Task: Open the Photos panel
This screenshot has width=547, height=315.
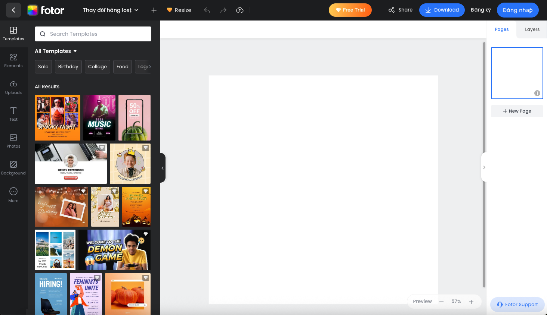Action: pyautogui.click(x=13, y=141)
